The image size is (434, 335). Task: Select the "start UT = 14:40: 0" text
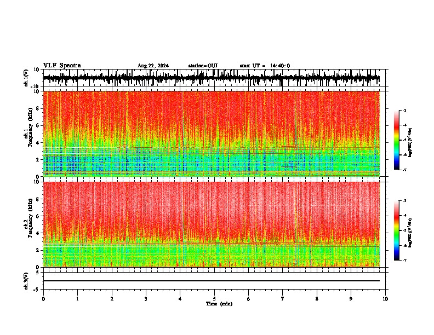click(x=265, y=66)
